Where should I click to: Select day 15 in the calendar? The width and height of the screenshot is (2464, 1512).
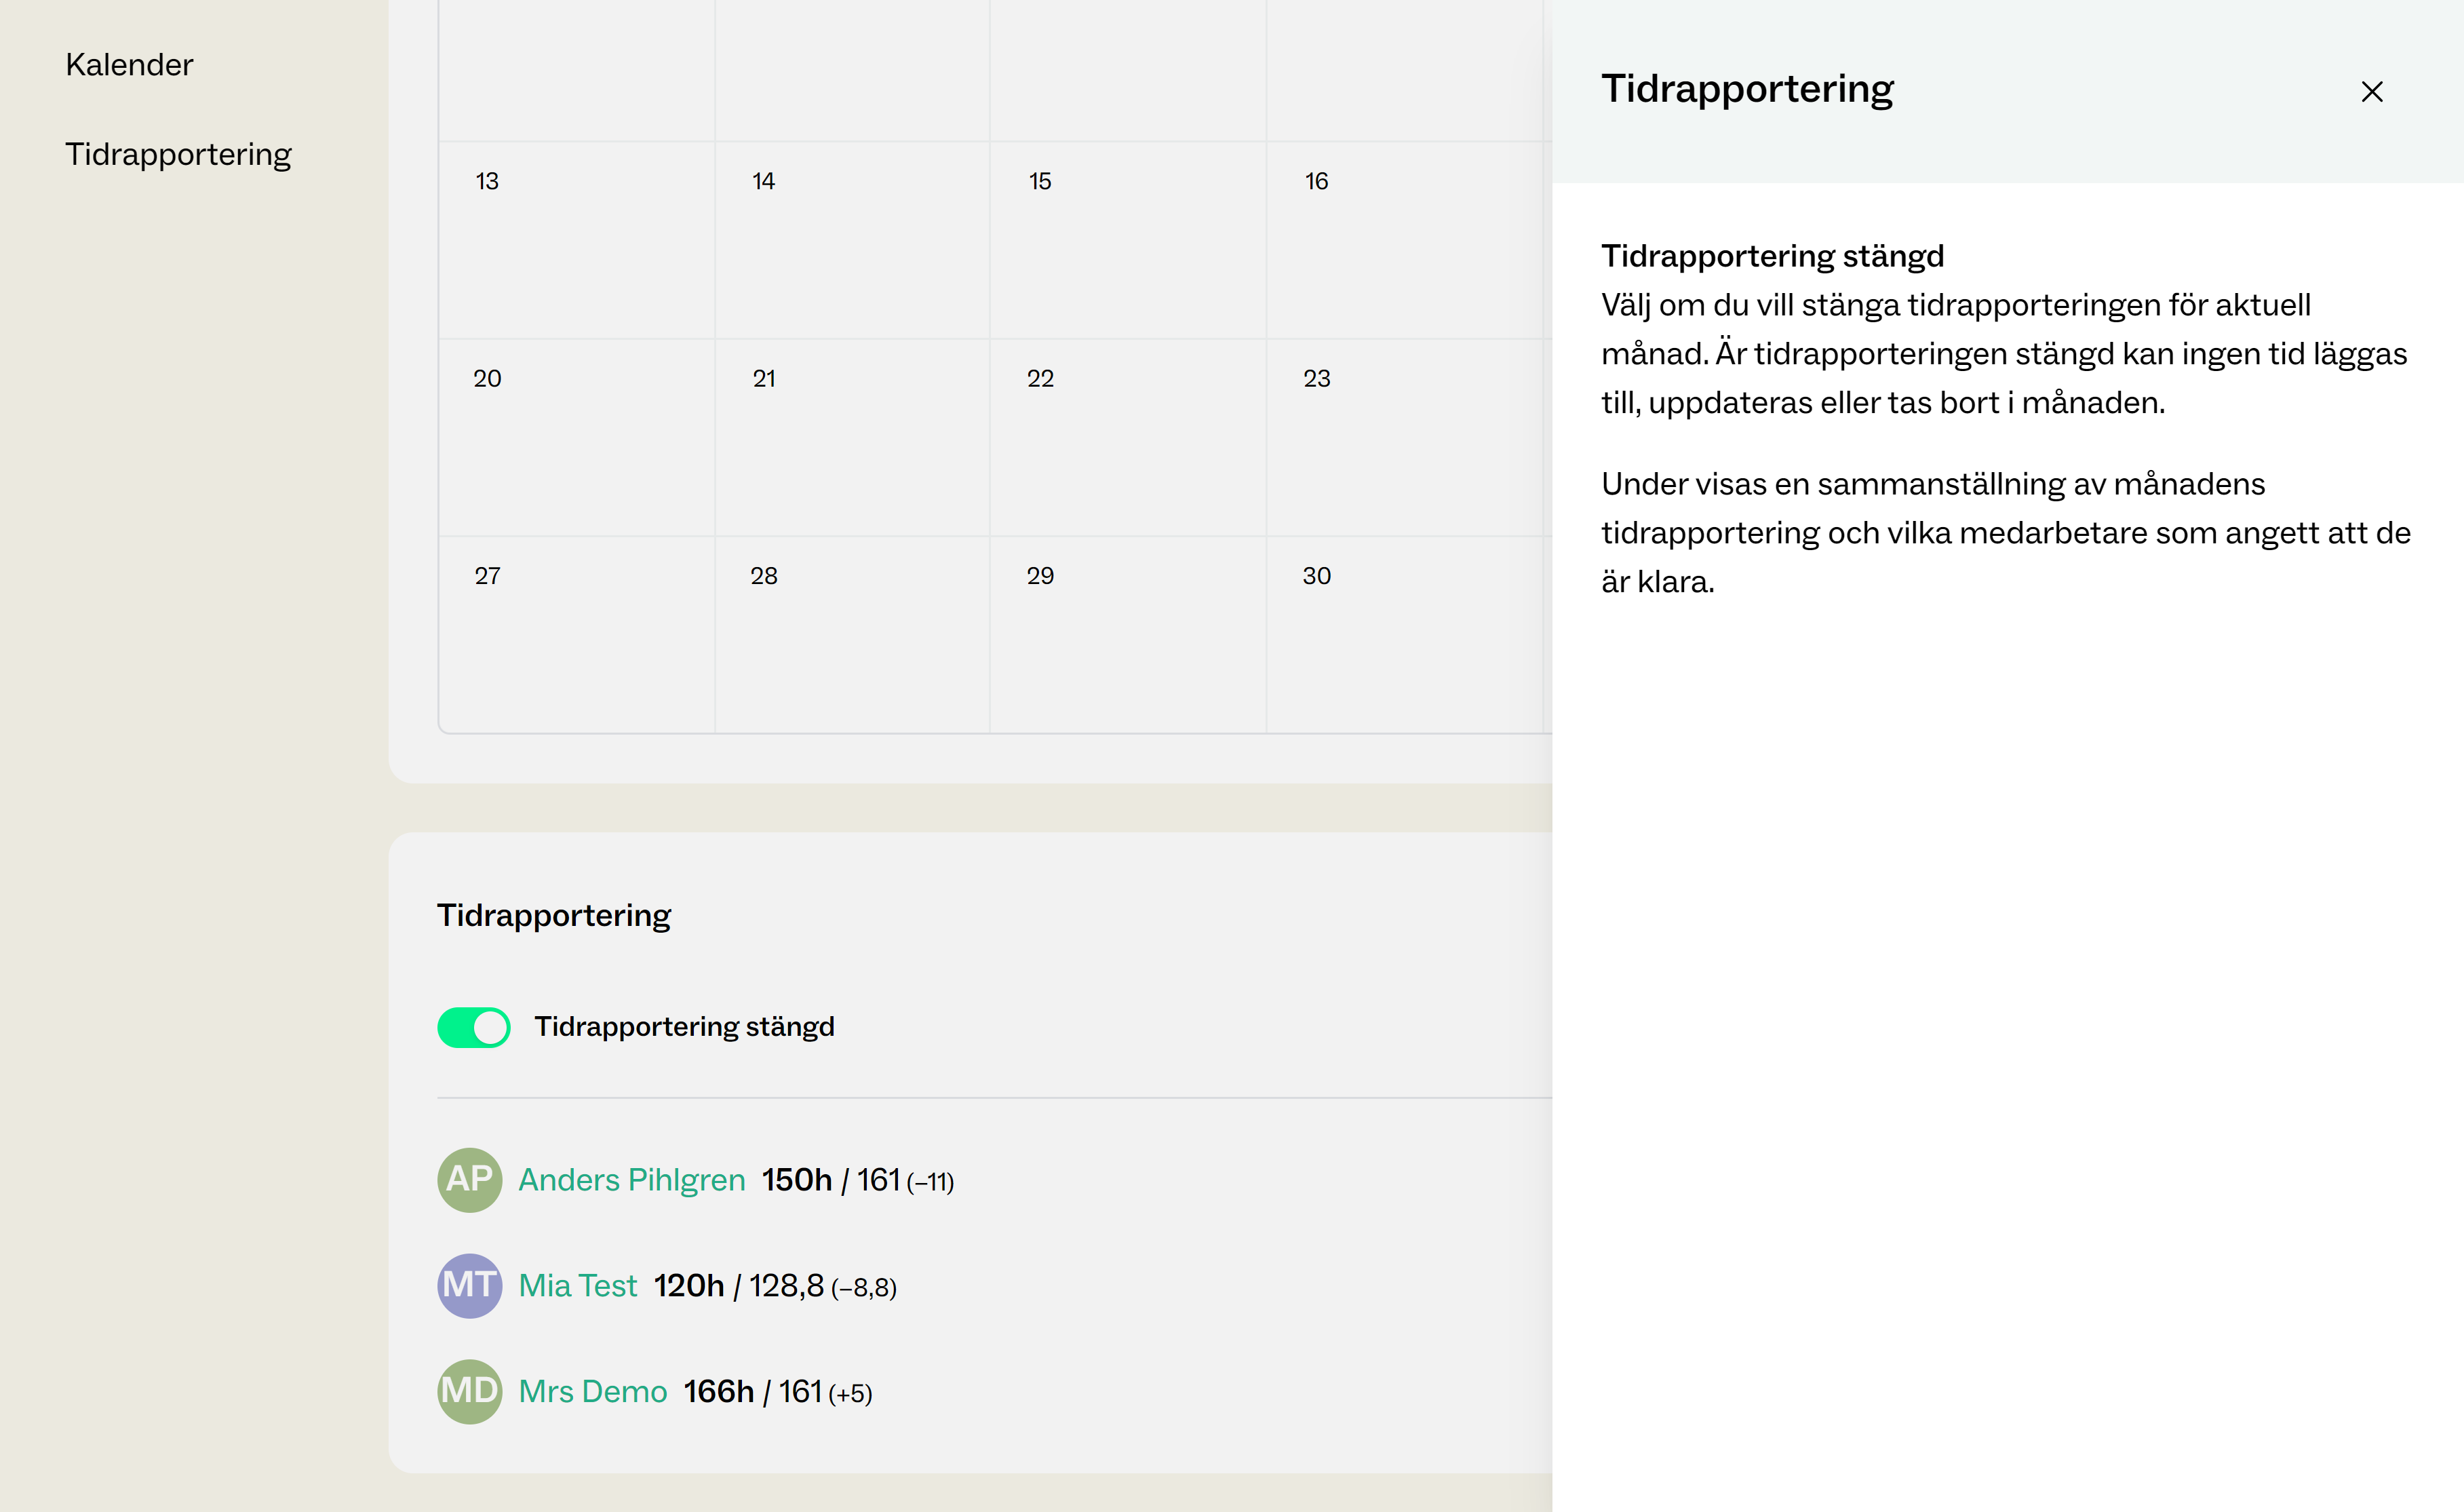[x=1128, y=240]
